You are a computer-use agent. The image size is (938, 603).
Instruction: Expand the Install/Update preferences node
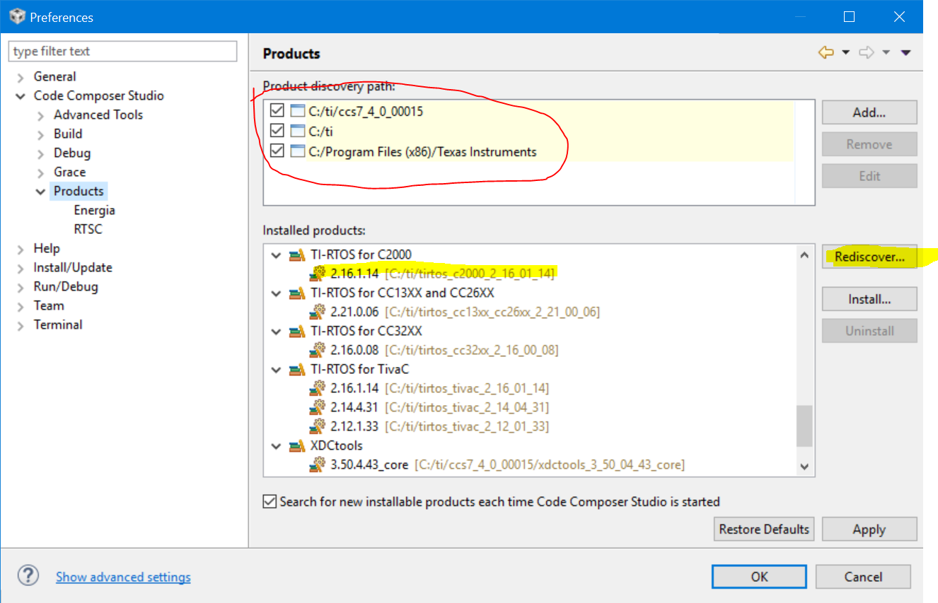(x=21, y=268)
